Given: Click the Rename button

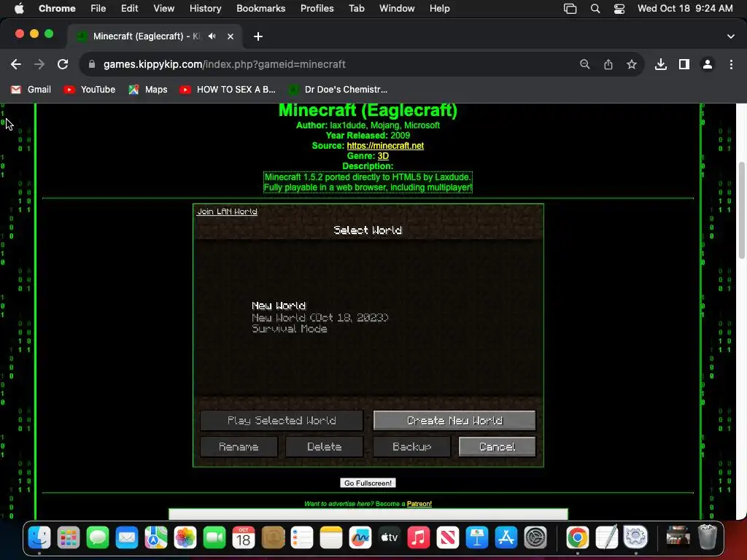Looking at the screenshot, I should [x=239, y=447].
